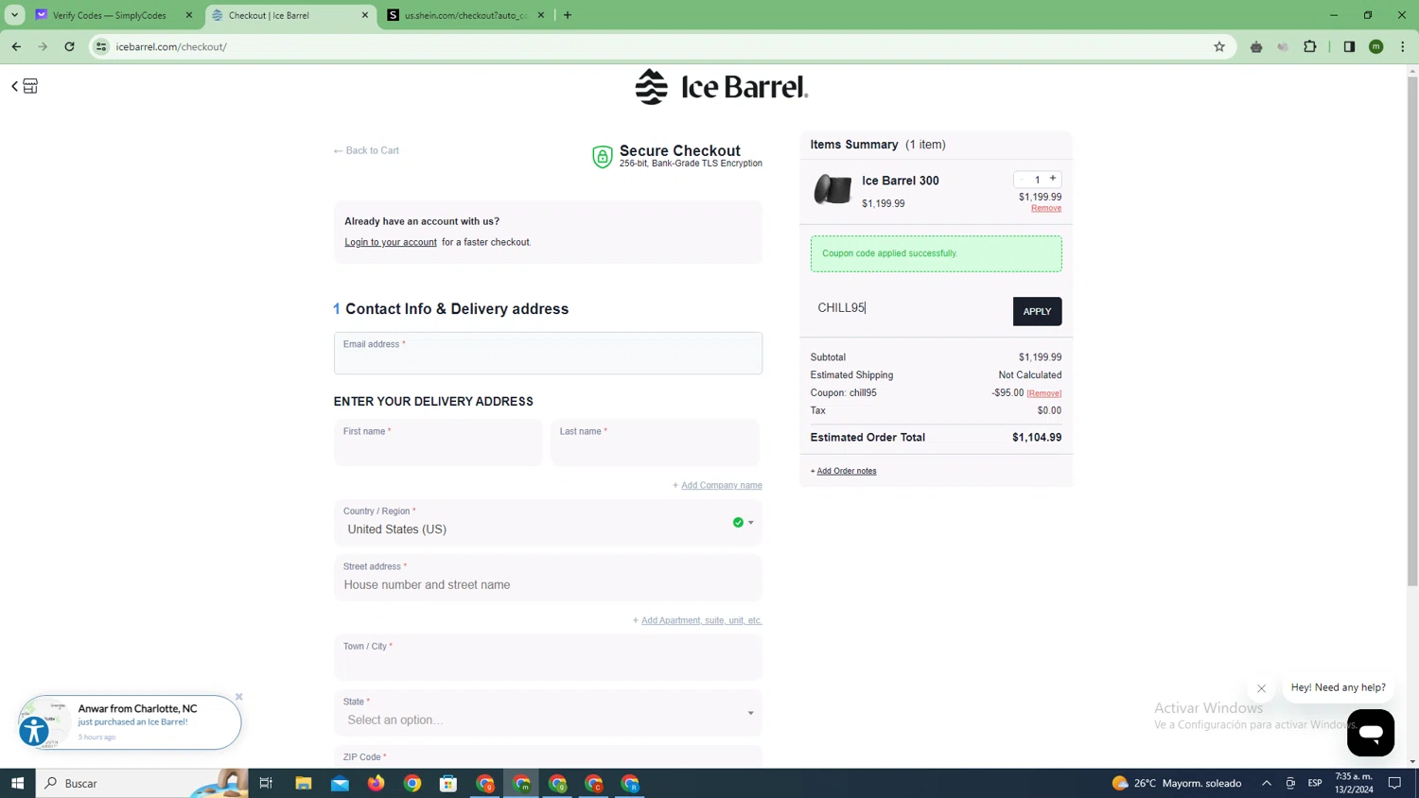View site information icon in address bar
This screenshot has height=798, width=1419.
(x=101, y=46)
